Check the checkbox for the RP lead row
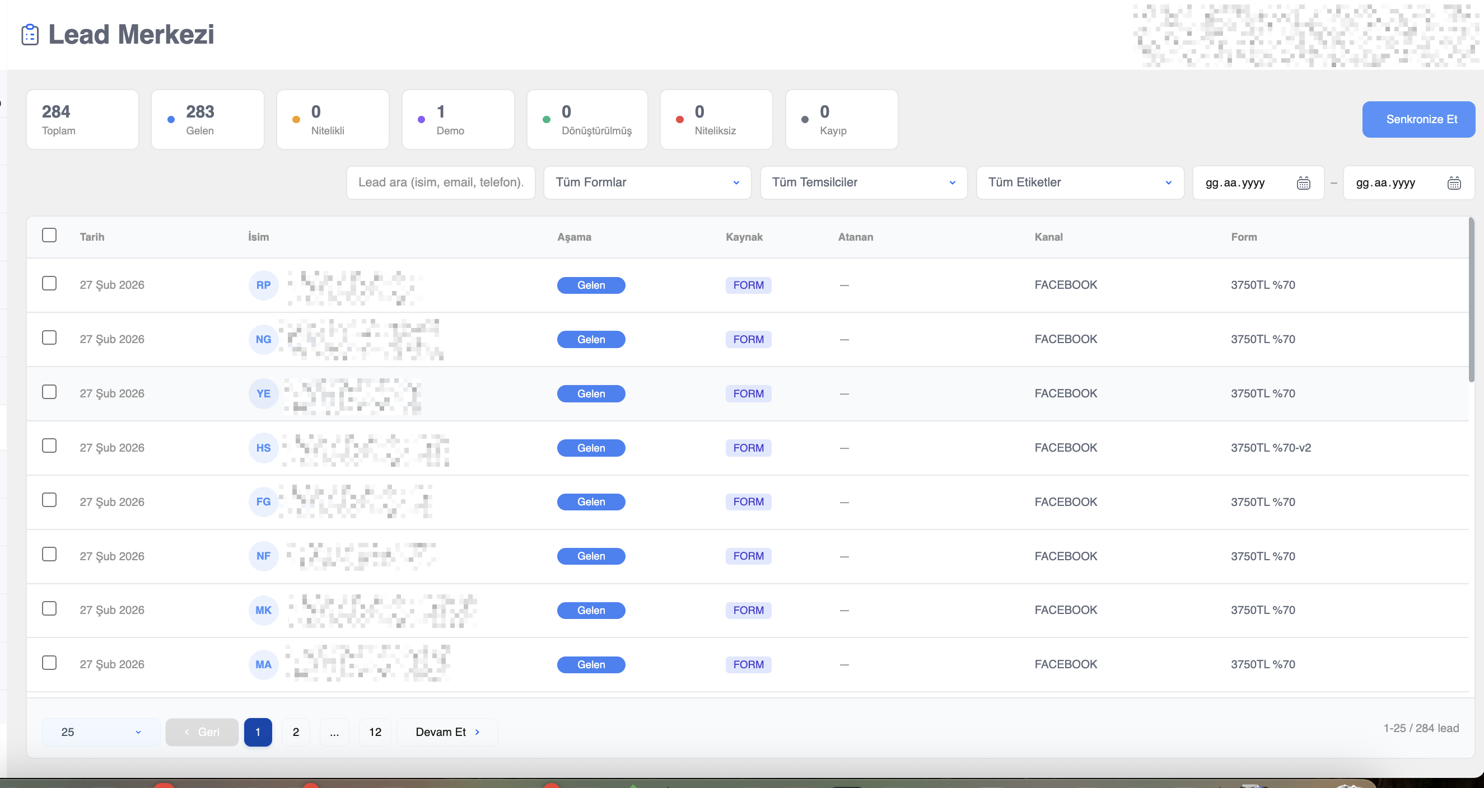 (49, 283)
